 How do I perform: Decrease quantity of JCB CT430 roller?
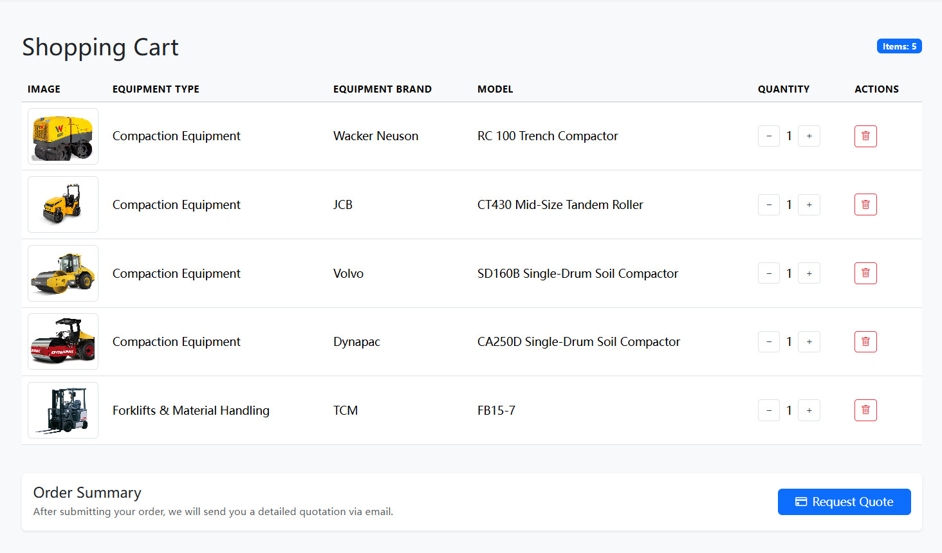click(769, 204)
